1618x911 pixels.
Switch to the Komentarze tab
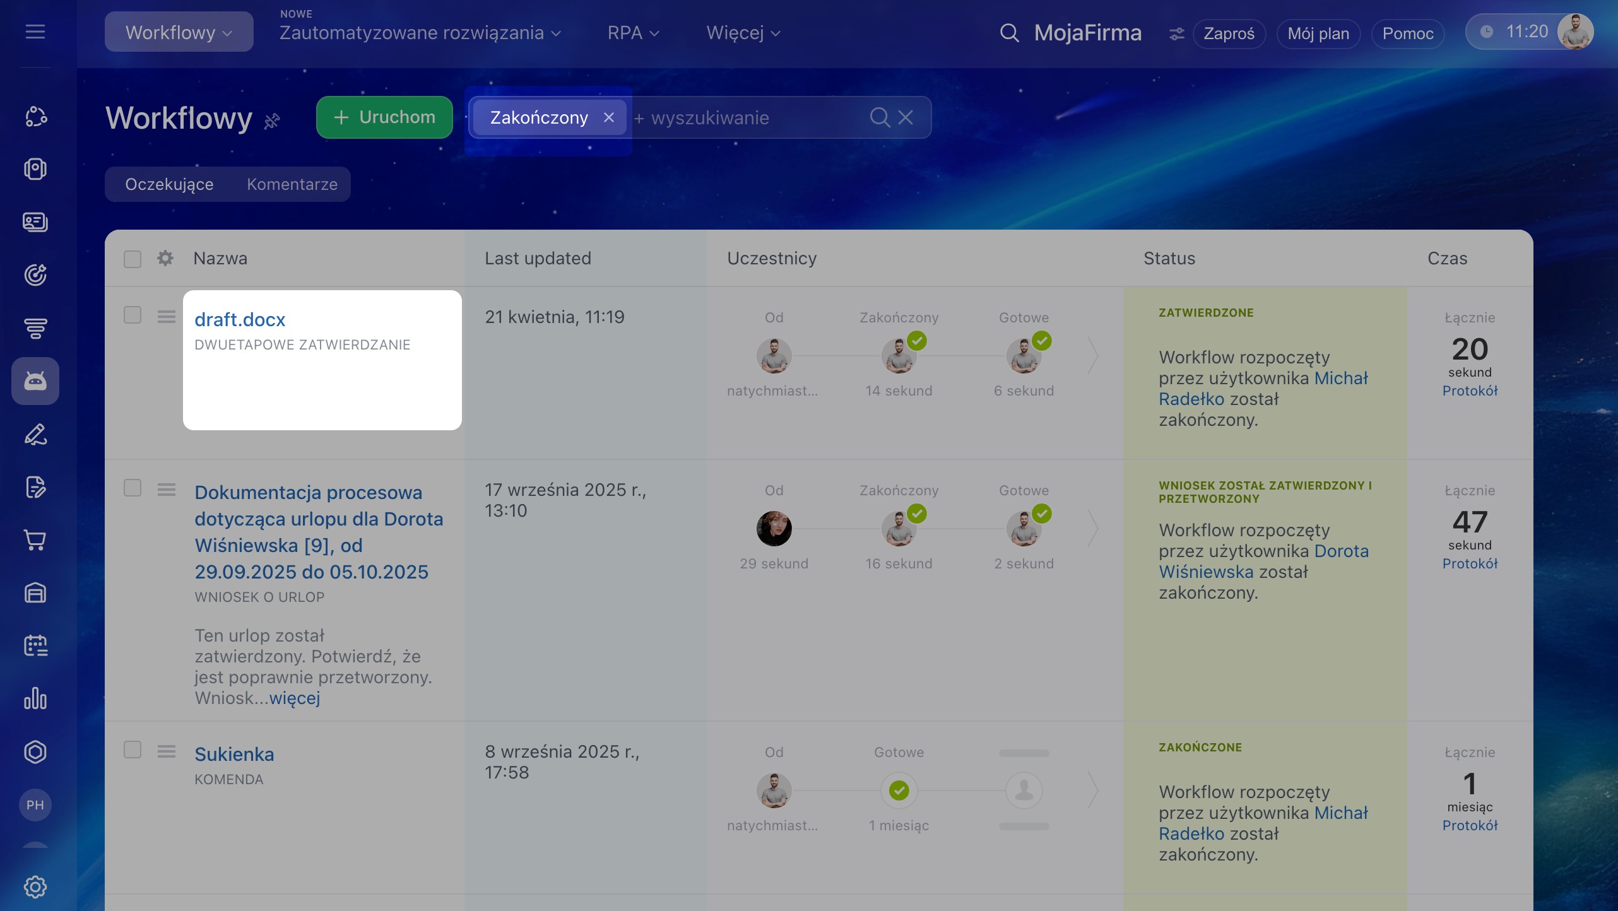[292, 184]
